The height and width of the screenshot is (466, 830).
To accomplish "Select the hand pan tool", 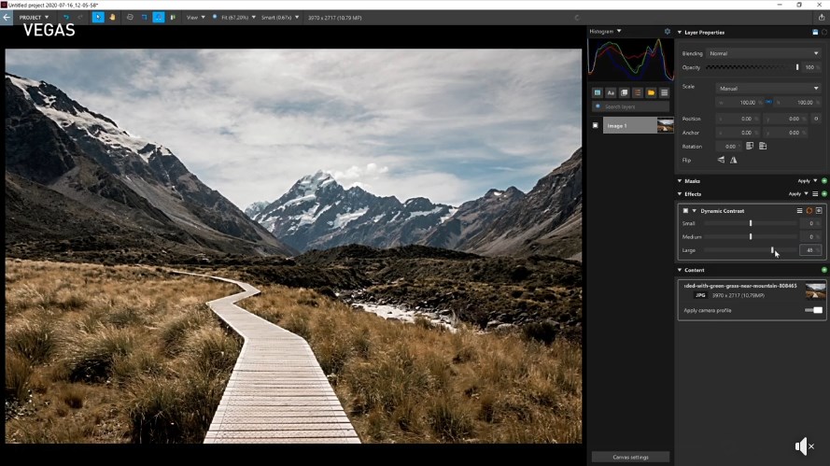I will pos(112,18).
